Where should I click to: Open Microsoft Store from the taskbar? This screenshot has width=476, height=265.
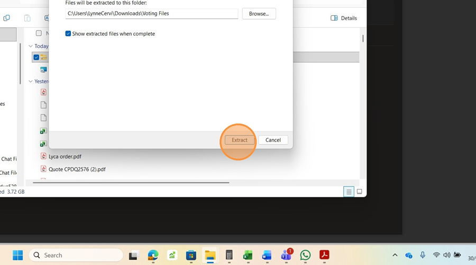191,255
